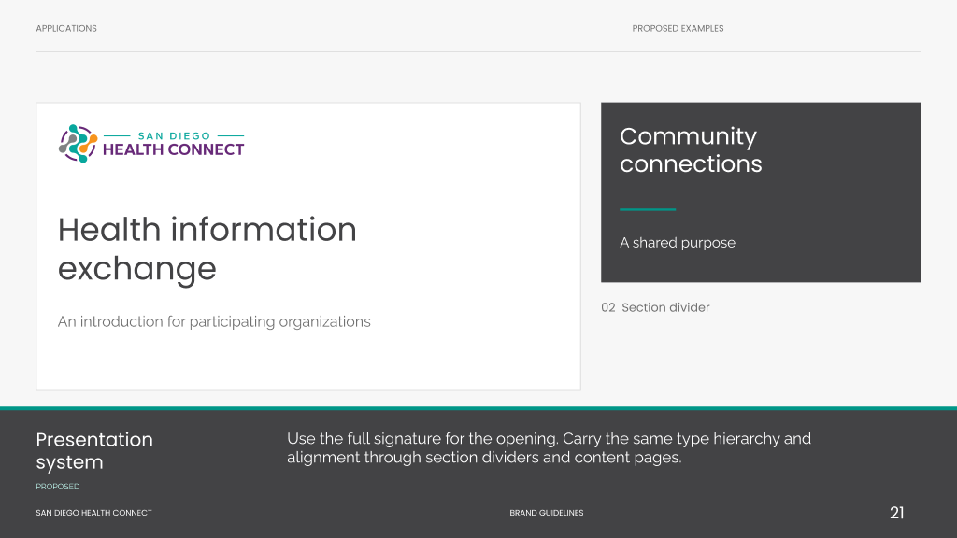The width and height of the screenshot is (957, 538).
Task: Select the 'A shared purpose' text
Action: (678, 243)
